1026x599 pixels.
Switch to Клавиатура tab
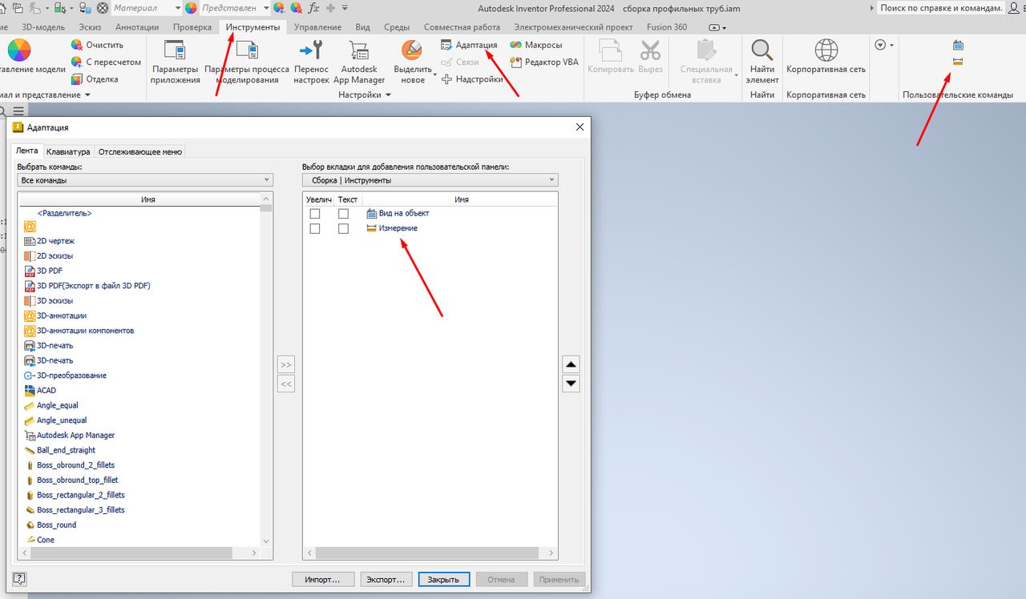(x=68, y=151)
